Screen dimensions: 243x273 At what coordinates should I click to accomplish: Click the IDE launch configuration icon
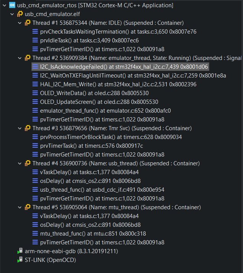click(x=12, y=5)
